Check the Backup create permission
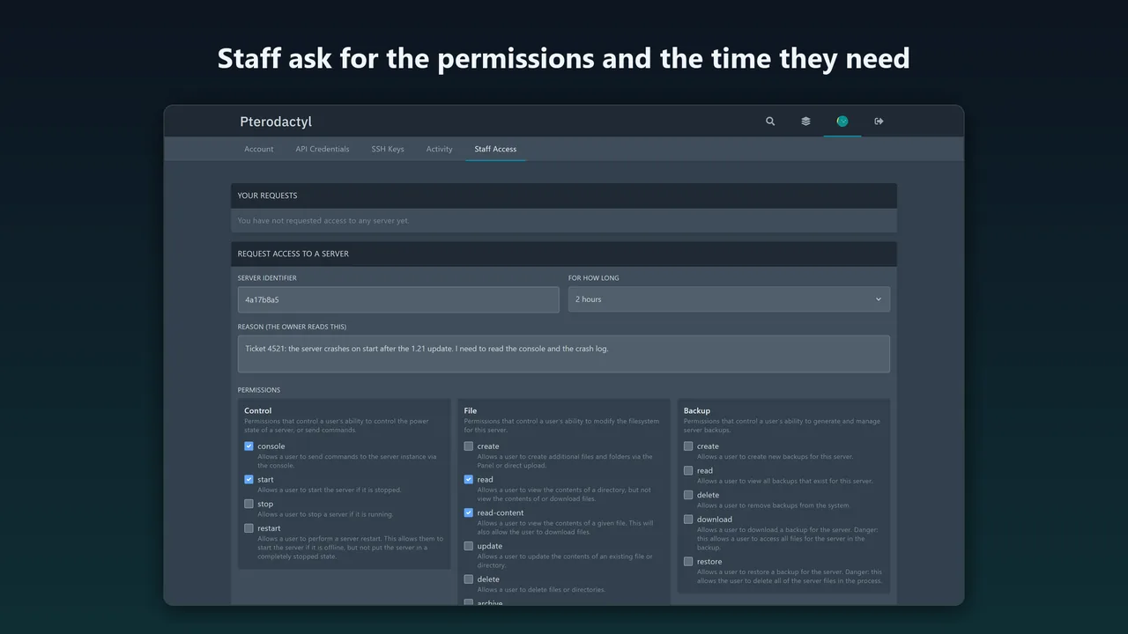Viewport: 1128px width, 634px height. (688, 446)
